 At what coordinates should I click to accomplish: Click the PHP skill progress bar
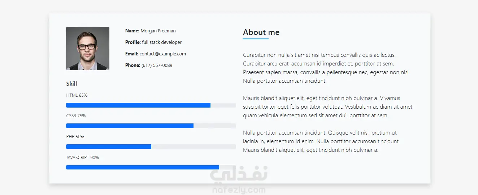point(151,146)
